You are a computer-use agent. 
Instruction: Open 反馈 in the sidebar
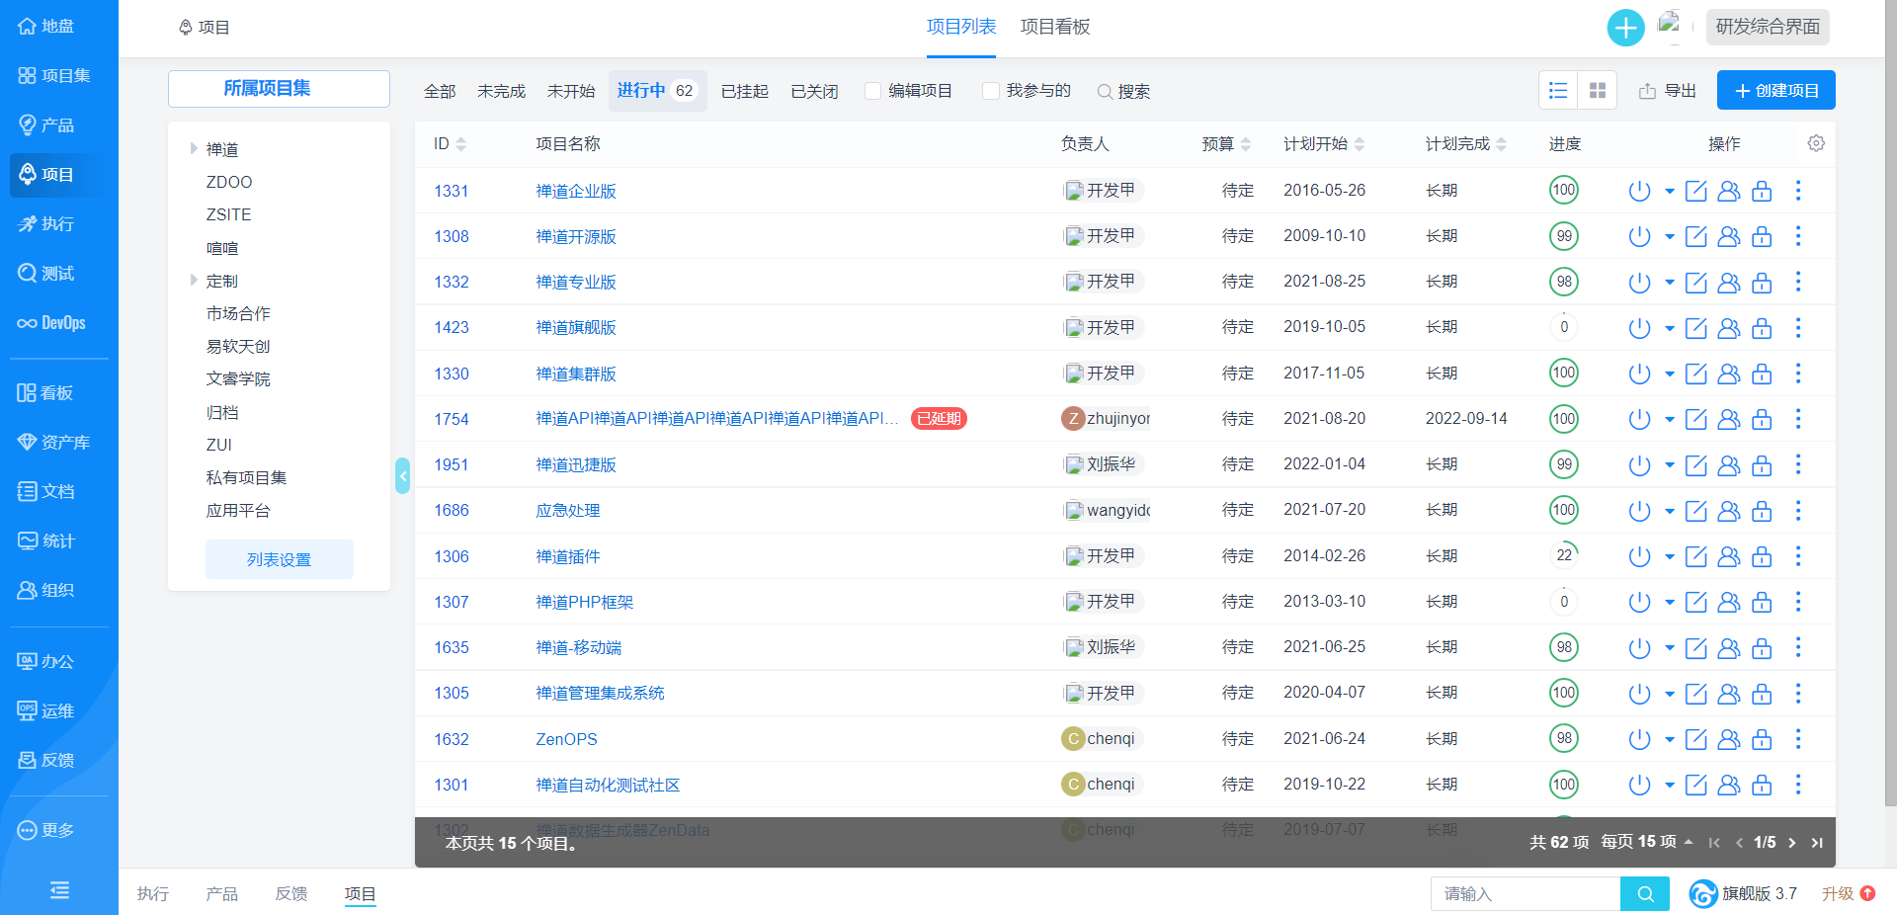coord(46,760)
